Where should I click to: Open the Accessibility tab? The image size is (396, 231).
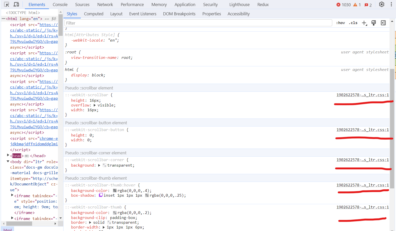coord(239,14)
